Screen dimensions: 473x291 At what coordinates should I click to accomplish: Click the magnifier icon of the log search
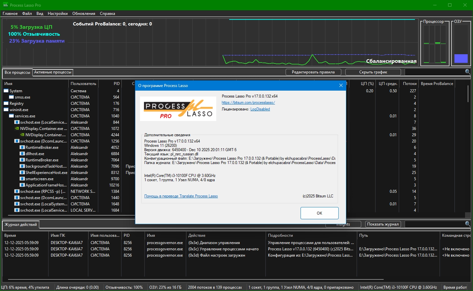tap(468, 224)
